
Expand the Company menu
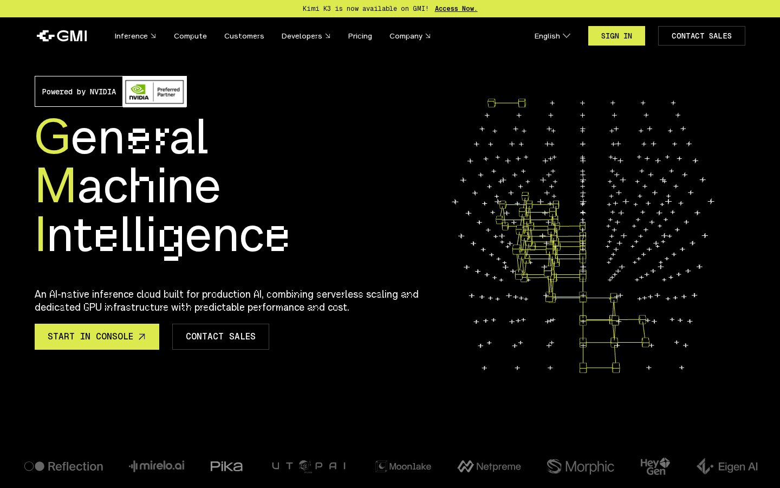(409, 36)
